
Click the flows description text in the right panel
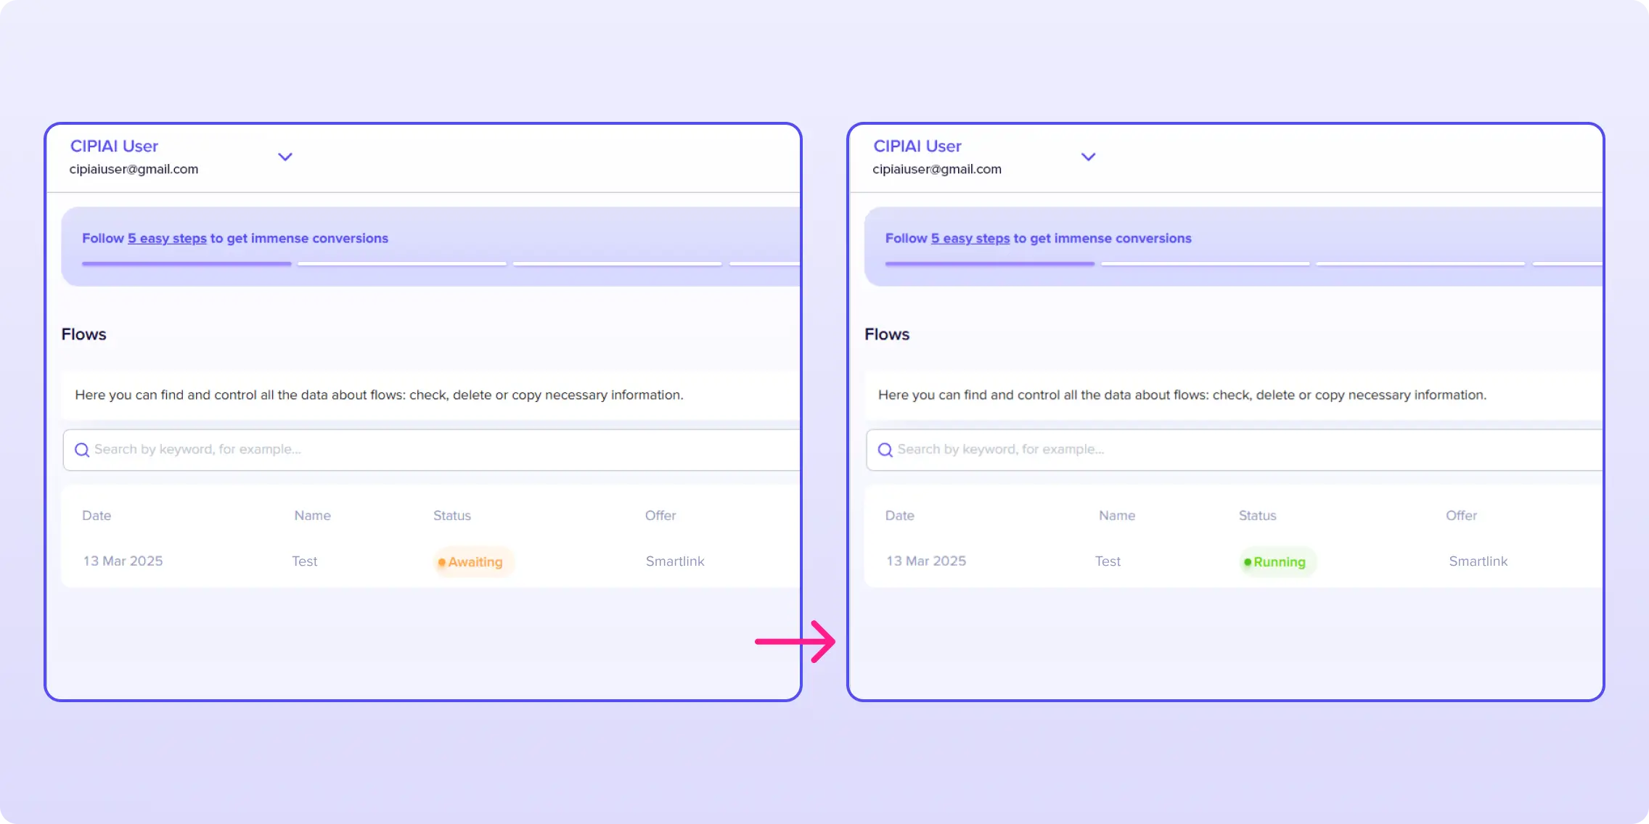(1182, 395)
